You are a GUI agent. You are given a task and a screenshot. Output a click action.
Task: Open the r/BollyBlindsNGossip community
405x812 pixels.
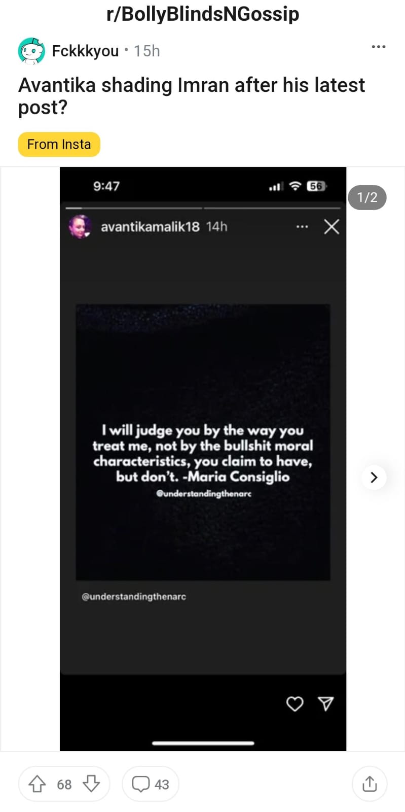(203, 14)
